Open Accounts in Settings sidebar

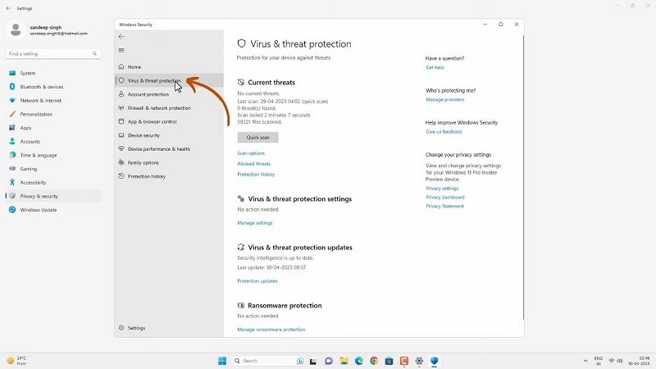click(x=52, y=141)
